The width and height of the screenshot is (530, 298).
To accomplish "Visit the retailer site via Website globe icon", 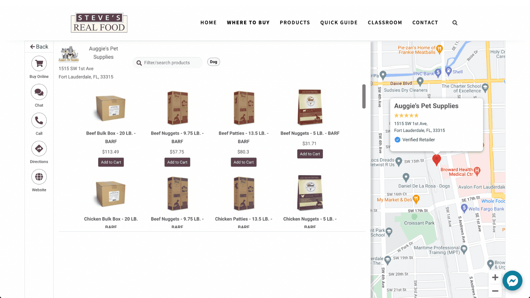I will (39, 176).
